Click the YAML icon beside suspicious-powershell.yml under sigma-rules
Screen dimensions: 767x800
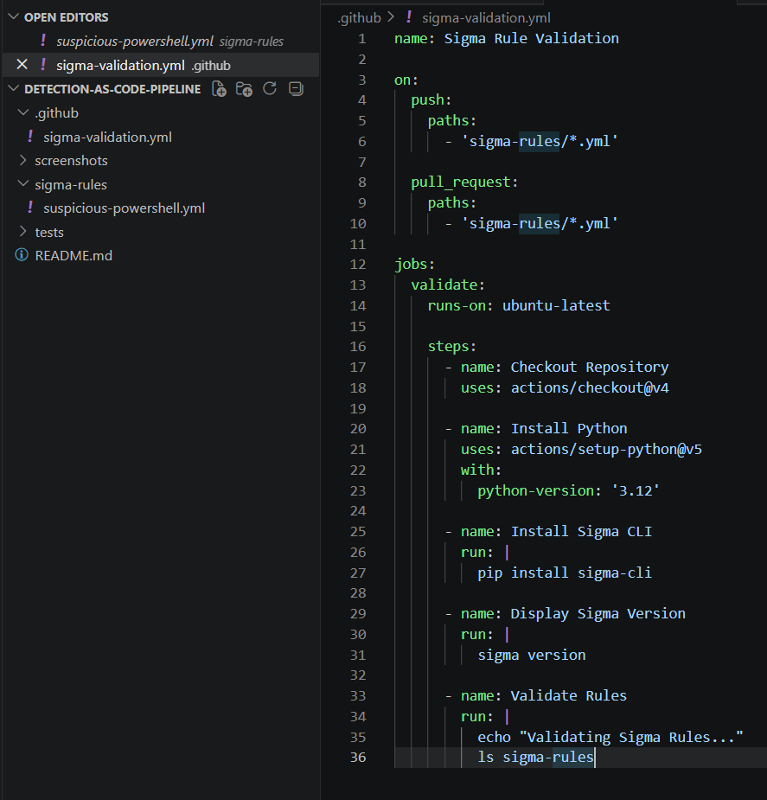click(30, 208)
